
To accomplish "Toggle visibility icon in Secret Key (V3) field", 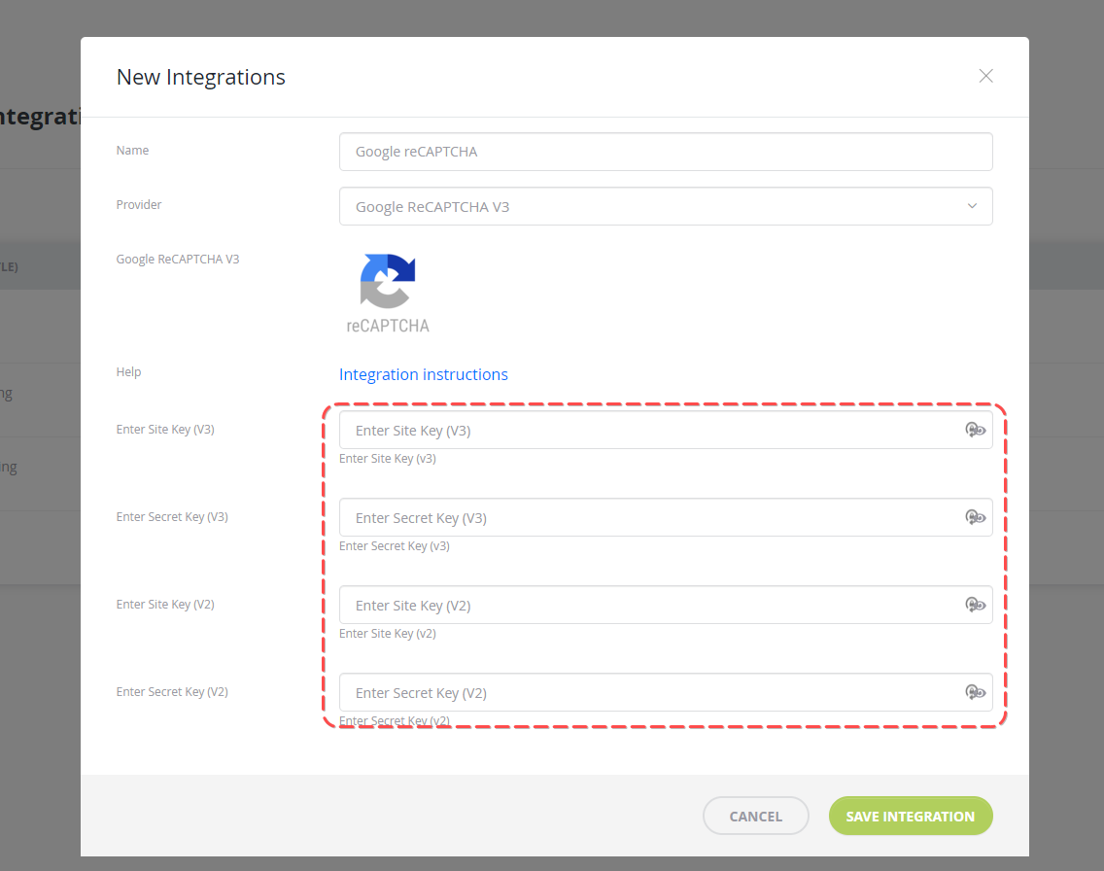I will [975, 517].
